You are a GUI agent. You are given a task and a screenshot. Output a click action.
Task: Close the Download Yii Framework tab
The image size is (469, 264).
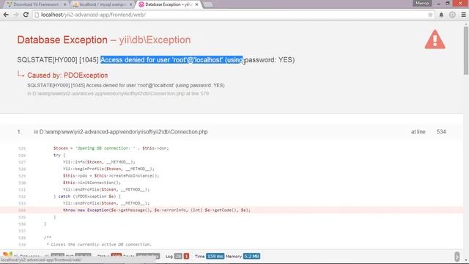point(64,4)
